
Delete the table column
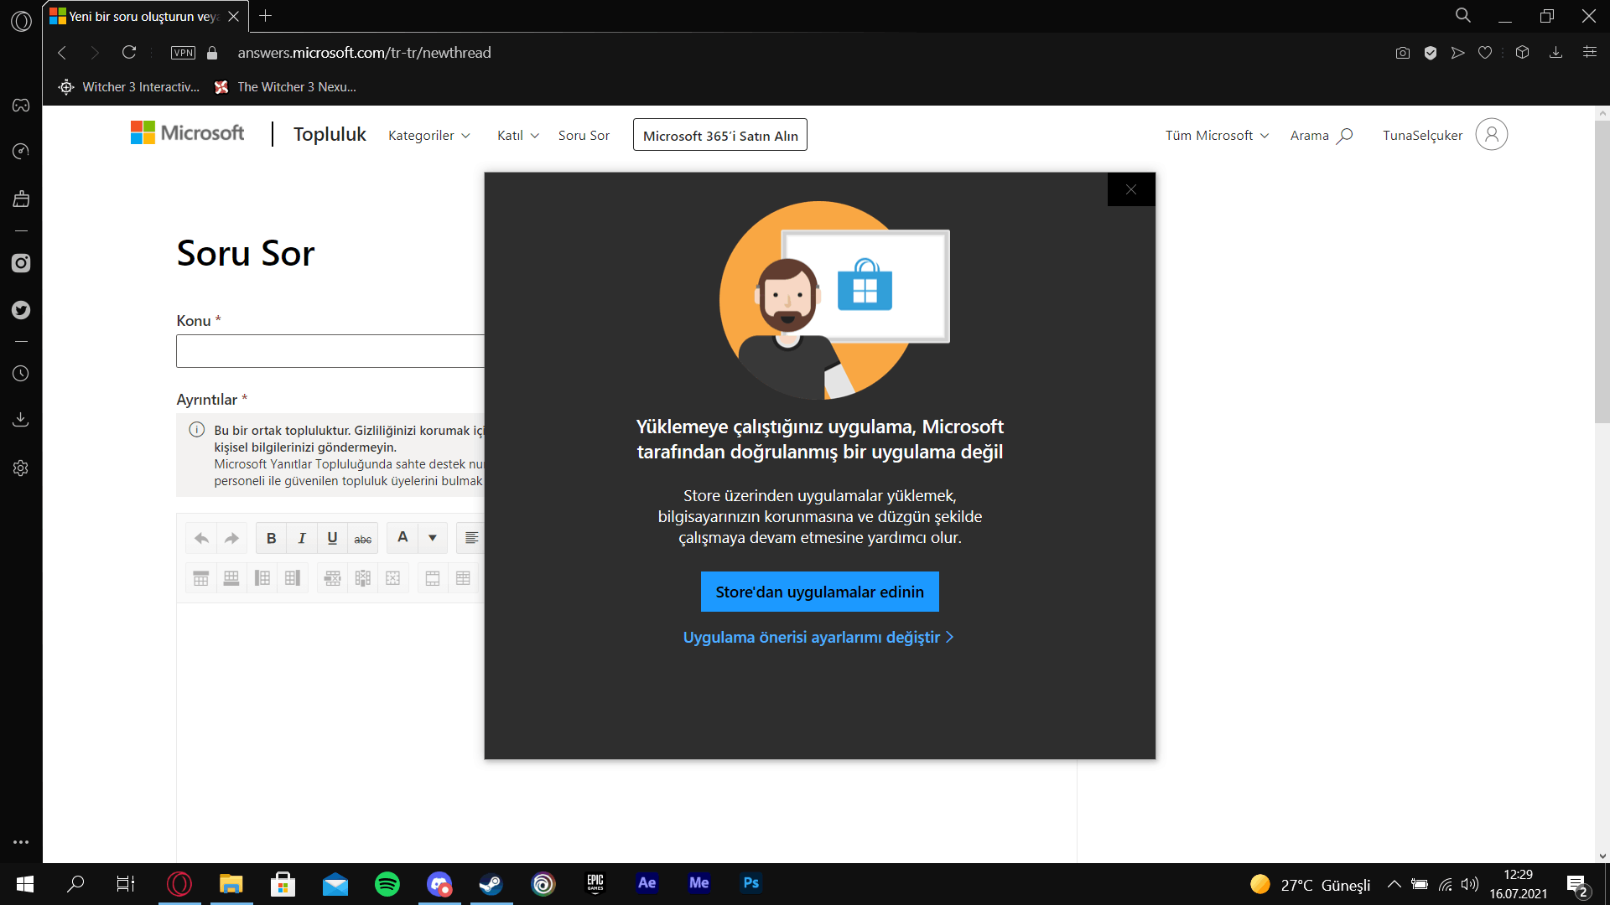point(363,578)
